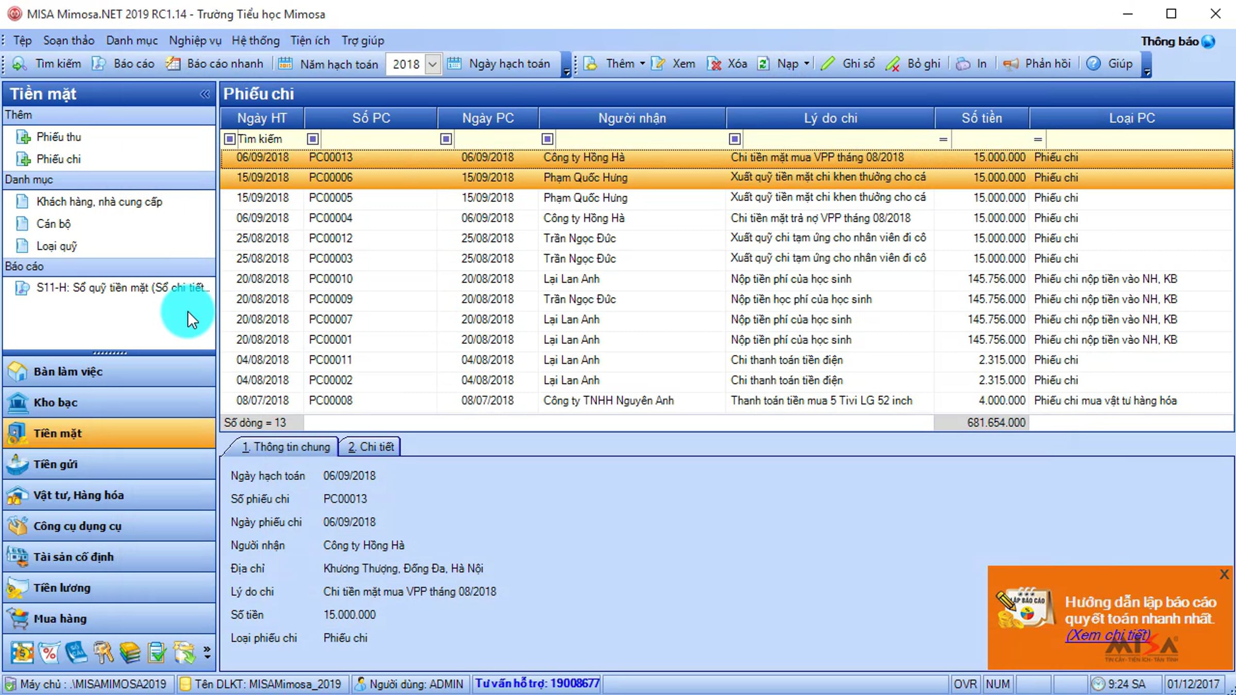Close the orange Hướng dẫn lập báo cáo banner
The height and width of the screenshot is (695, 1236).
[1224, 575]
